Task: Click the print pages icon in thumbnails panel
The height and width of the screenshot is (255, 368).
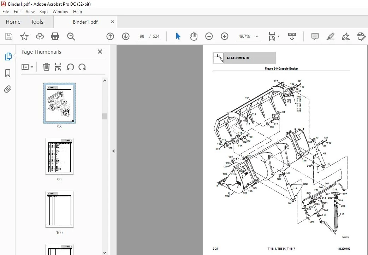Action: click(58, 67)
